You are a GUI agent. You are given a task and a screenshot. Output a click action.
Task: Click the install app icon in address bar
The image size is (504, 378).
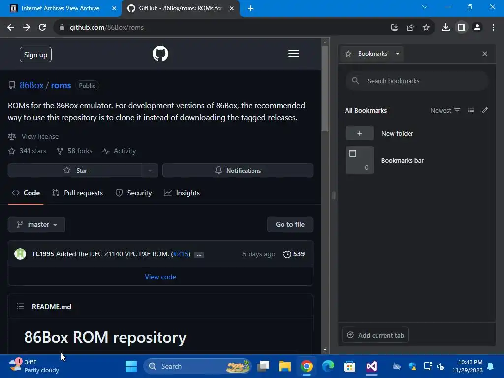point(394,28)
